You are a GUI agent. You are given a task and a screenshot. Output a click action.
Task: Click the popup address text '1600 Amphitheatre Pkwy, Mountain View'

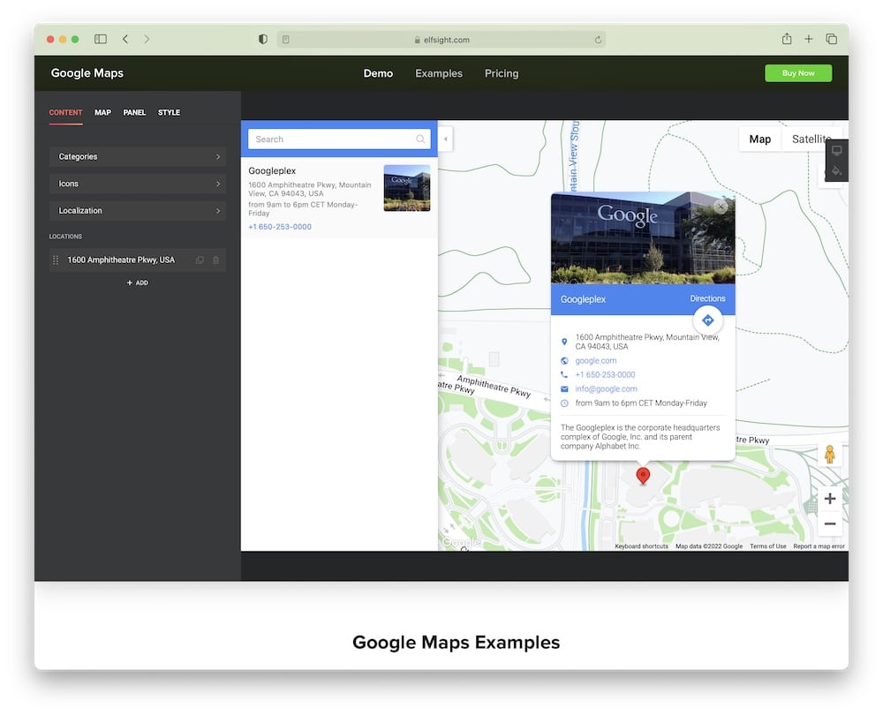pos(647,342)
